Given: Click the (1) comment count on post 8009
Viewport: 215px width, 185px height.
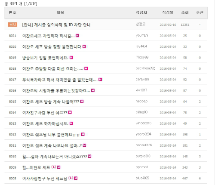Looking at the screenshot, I should pos(54,167).
